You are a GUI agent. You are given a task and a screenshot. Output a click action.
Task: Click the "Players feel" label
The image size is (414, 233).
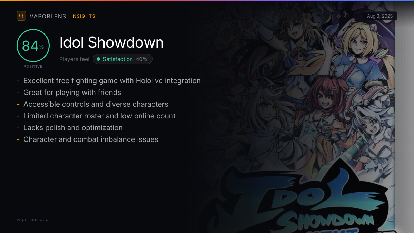click(74, 59)
